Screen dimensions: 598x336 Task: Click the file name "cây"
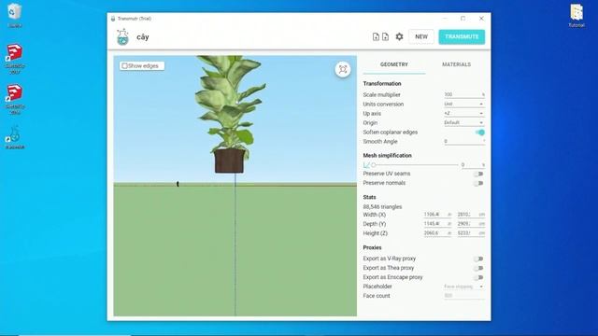coord(143,37)
